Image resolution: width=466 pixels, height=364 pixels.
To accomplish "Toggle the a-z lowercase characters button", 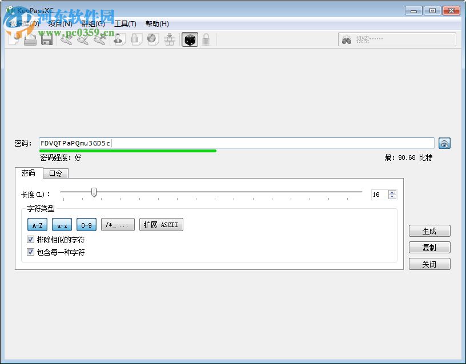I will point(62,225).
